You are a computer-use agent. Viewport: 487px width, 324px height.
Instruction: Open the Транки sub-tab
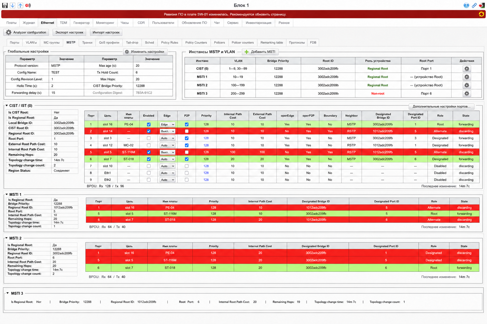[87, 42]
